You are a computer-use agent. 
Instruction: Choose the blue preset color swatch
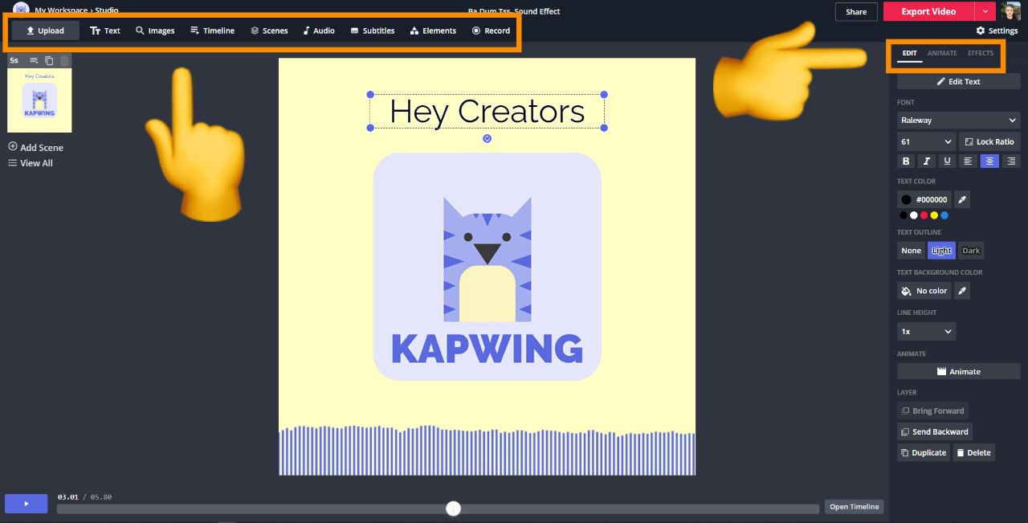944,215
